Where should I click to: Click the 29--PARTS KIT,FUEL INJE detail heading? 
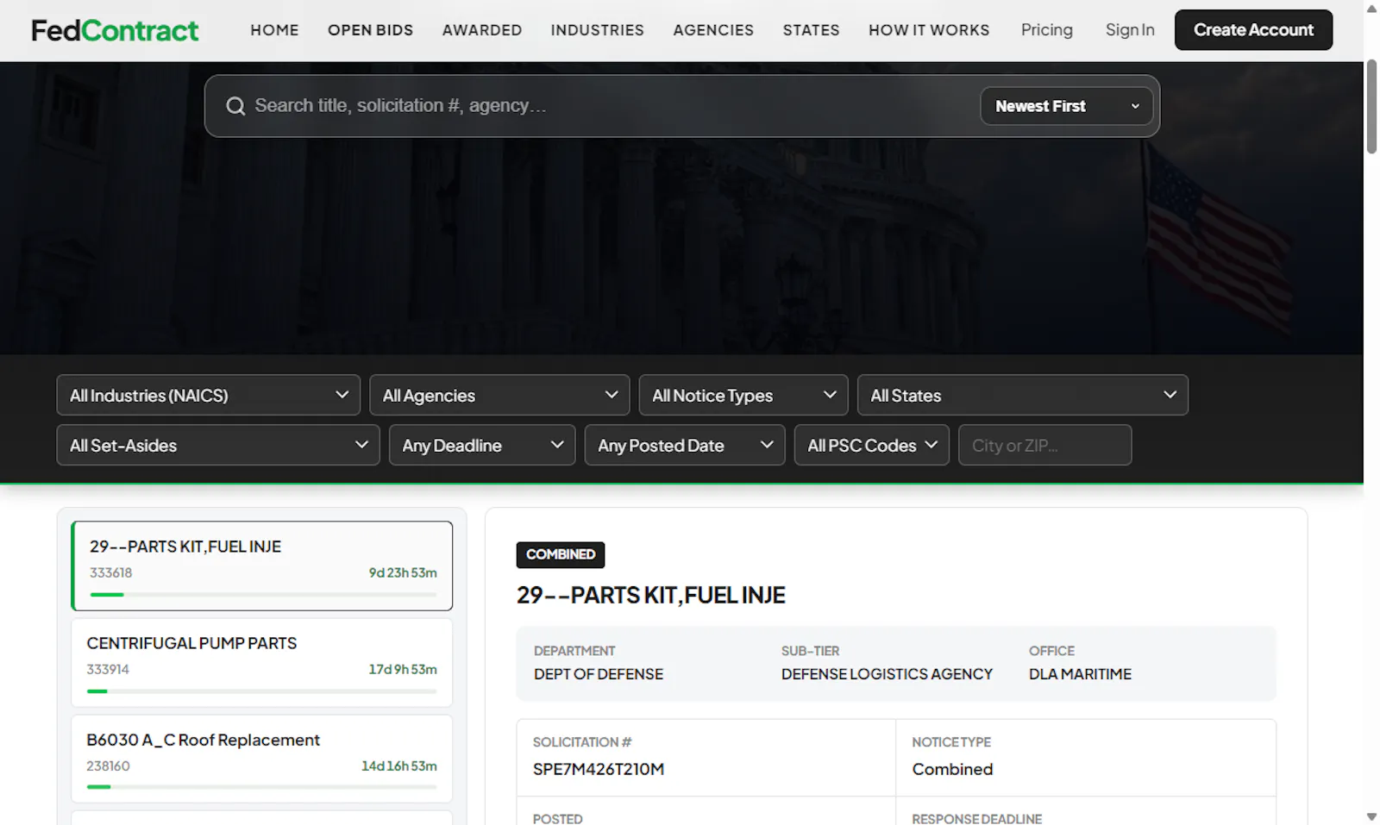[x=651, y=595]
